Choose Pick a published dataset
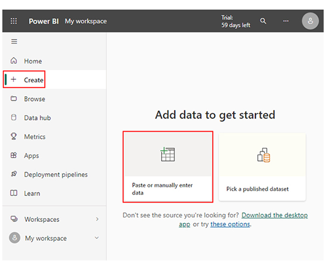Image resolution: width=326 pixels, height=269 pixels. [262, 167]
